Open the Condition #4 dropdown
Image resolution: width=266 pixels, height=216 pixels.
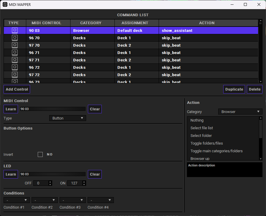101,200
